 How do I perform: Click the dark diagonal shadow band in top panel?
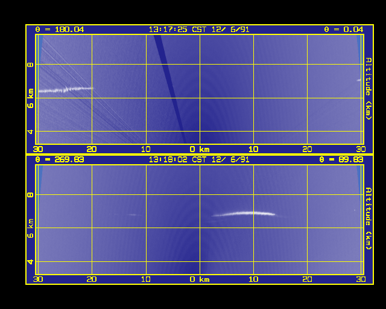170,89
